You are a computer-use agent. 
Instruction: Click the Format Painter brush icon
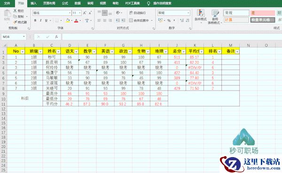(15, 22)
